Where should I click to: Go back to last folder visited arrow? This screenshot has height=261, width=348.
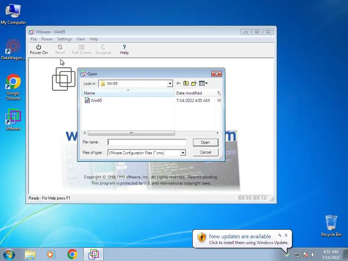tap(178, 84)
